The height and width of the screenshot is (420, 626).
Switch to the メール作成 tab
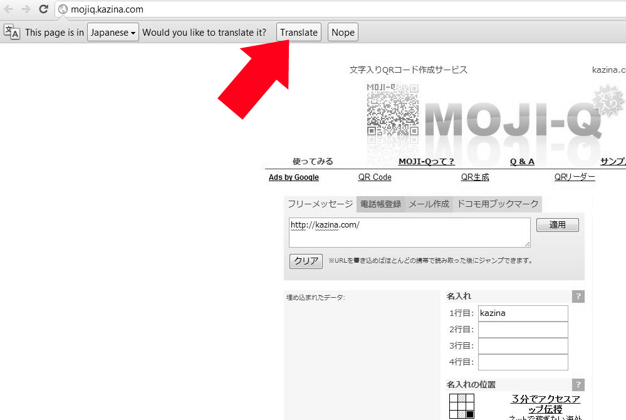(429, 204)
